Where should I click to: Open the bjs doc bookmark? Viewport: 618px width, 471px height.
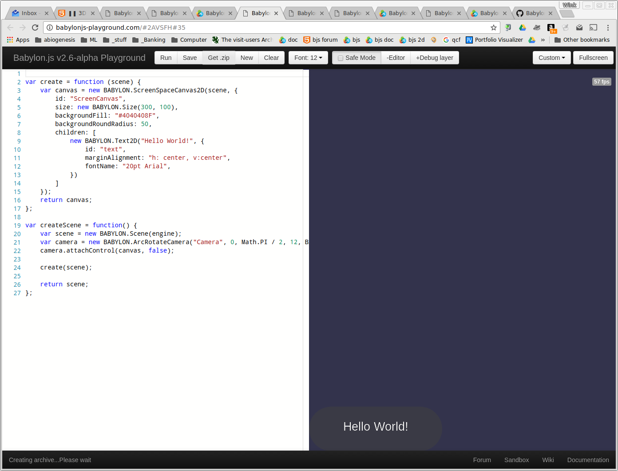pos(380,40)
